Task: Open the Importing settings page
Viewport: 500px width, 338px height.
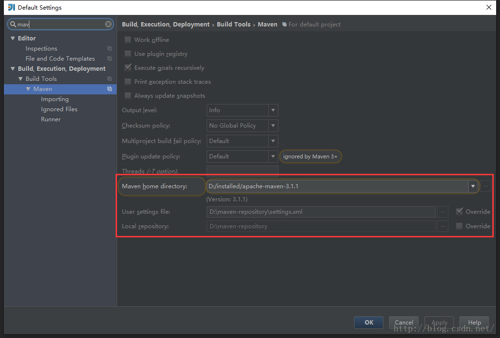Action: [x=55, y=99]
